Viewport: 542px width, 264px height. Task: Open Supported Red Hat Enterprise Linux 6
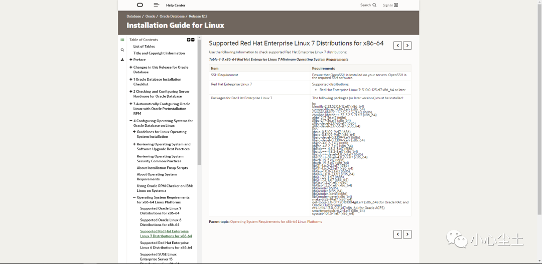tap(166, 245)
